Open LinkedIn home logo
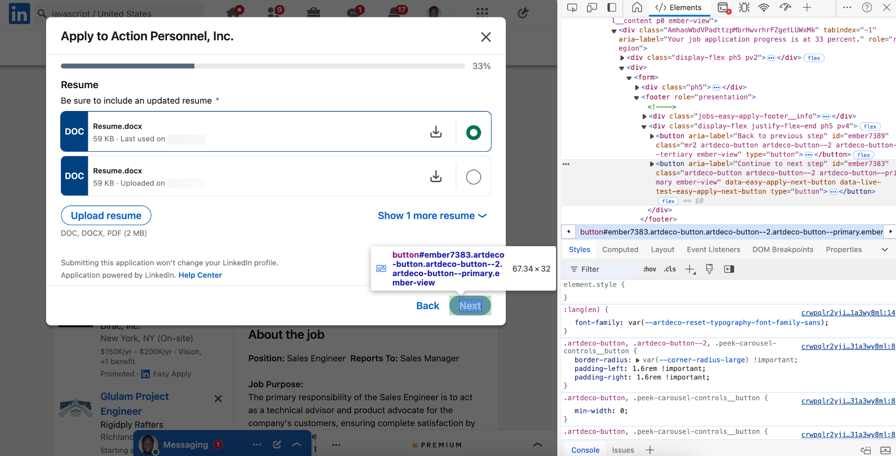 (x=19, y=13)
